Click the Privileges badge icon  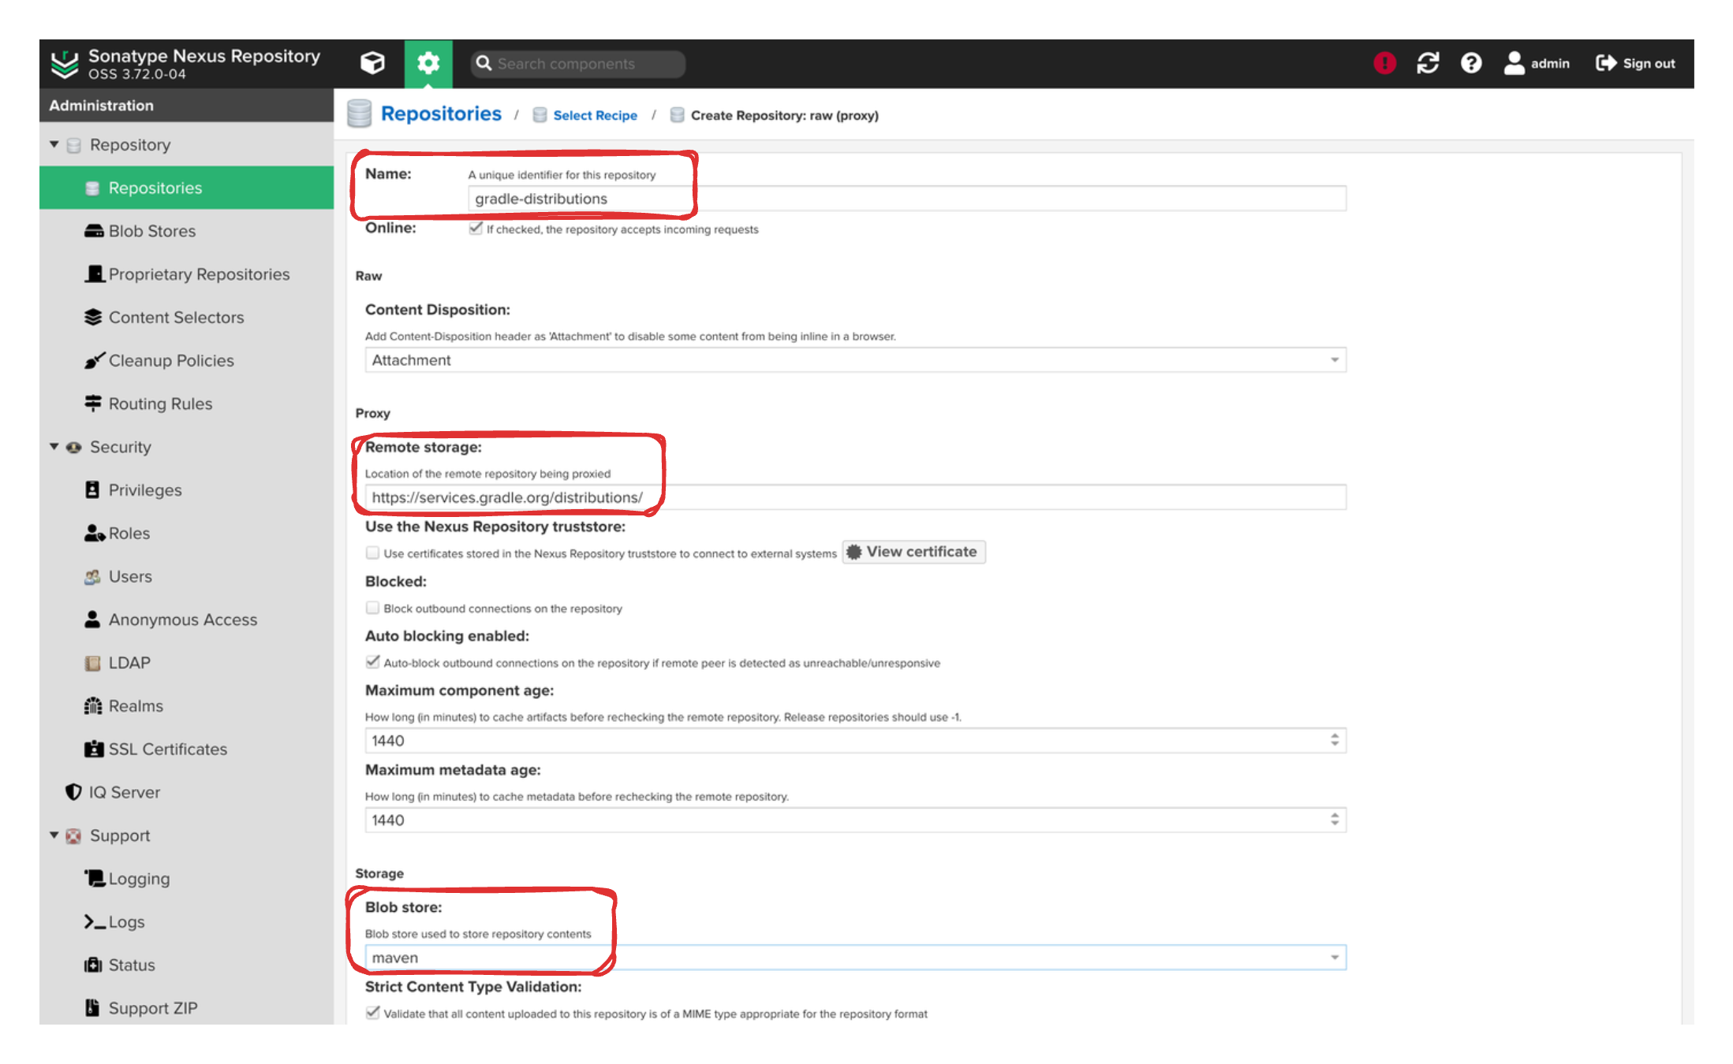tap(92, 489)
